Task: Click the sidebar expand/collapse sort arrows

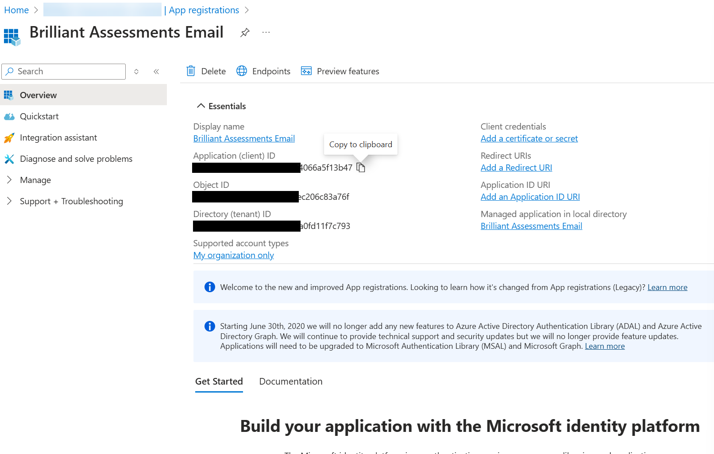Action: tap(136, 72)
